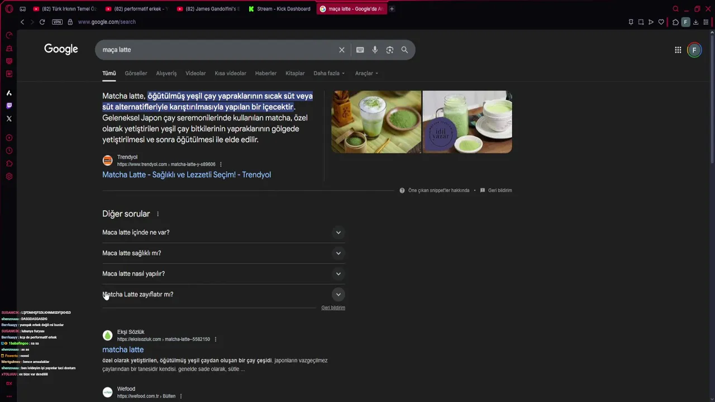The width and height of the screenshot is (715, 402).
Task: Open the green smoothie jar thumbnail image
Action: [x=468, y=122]
